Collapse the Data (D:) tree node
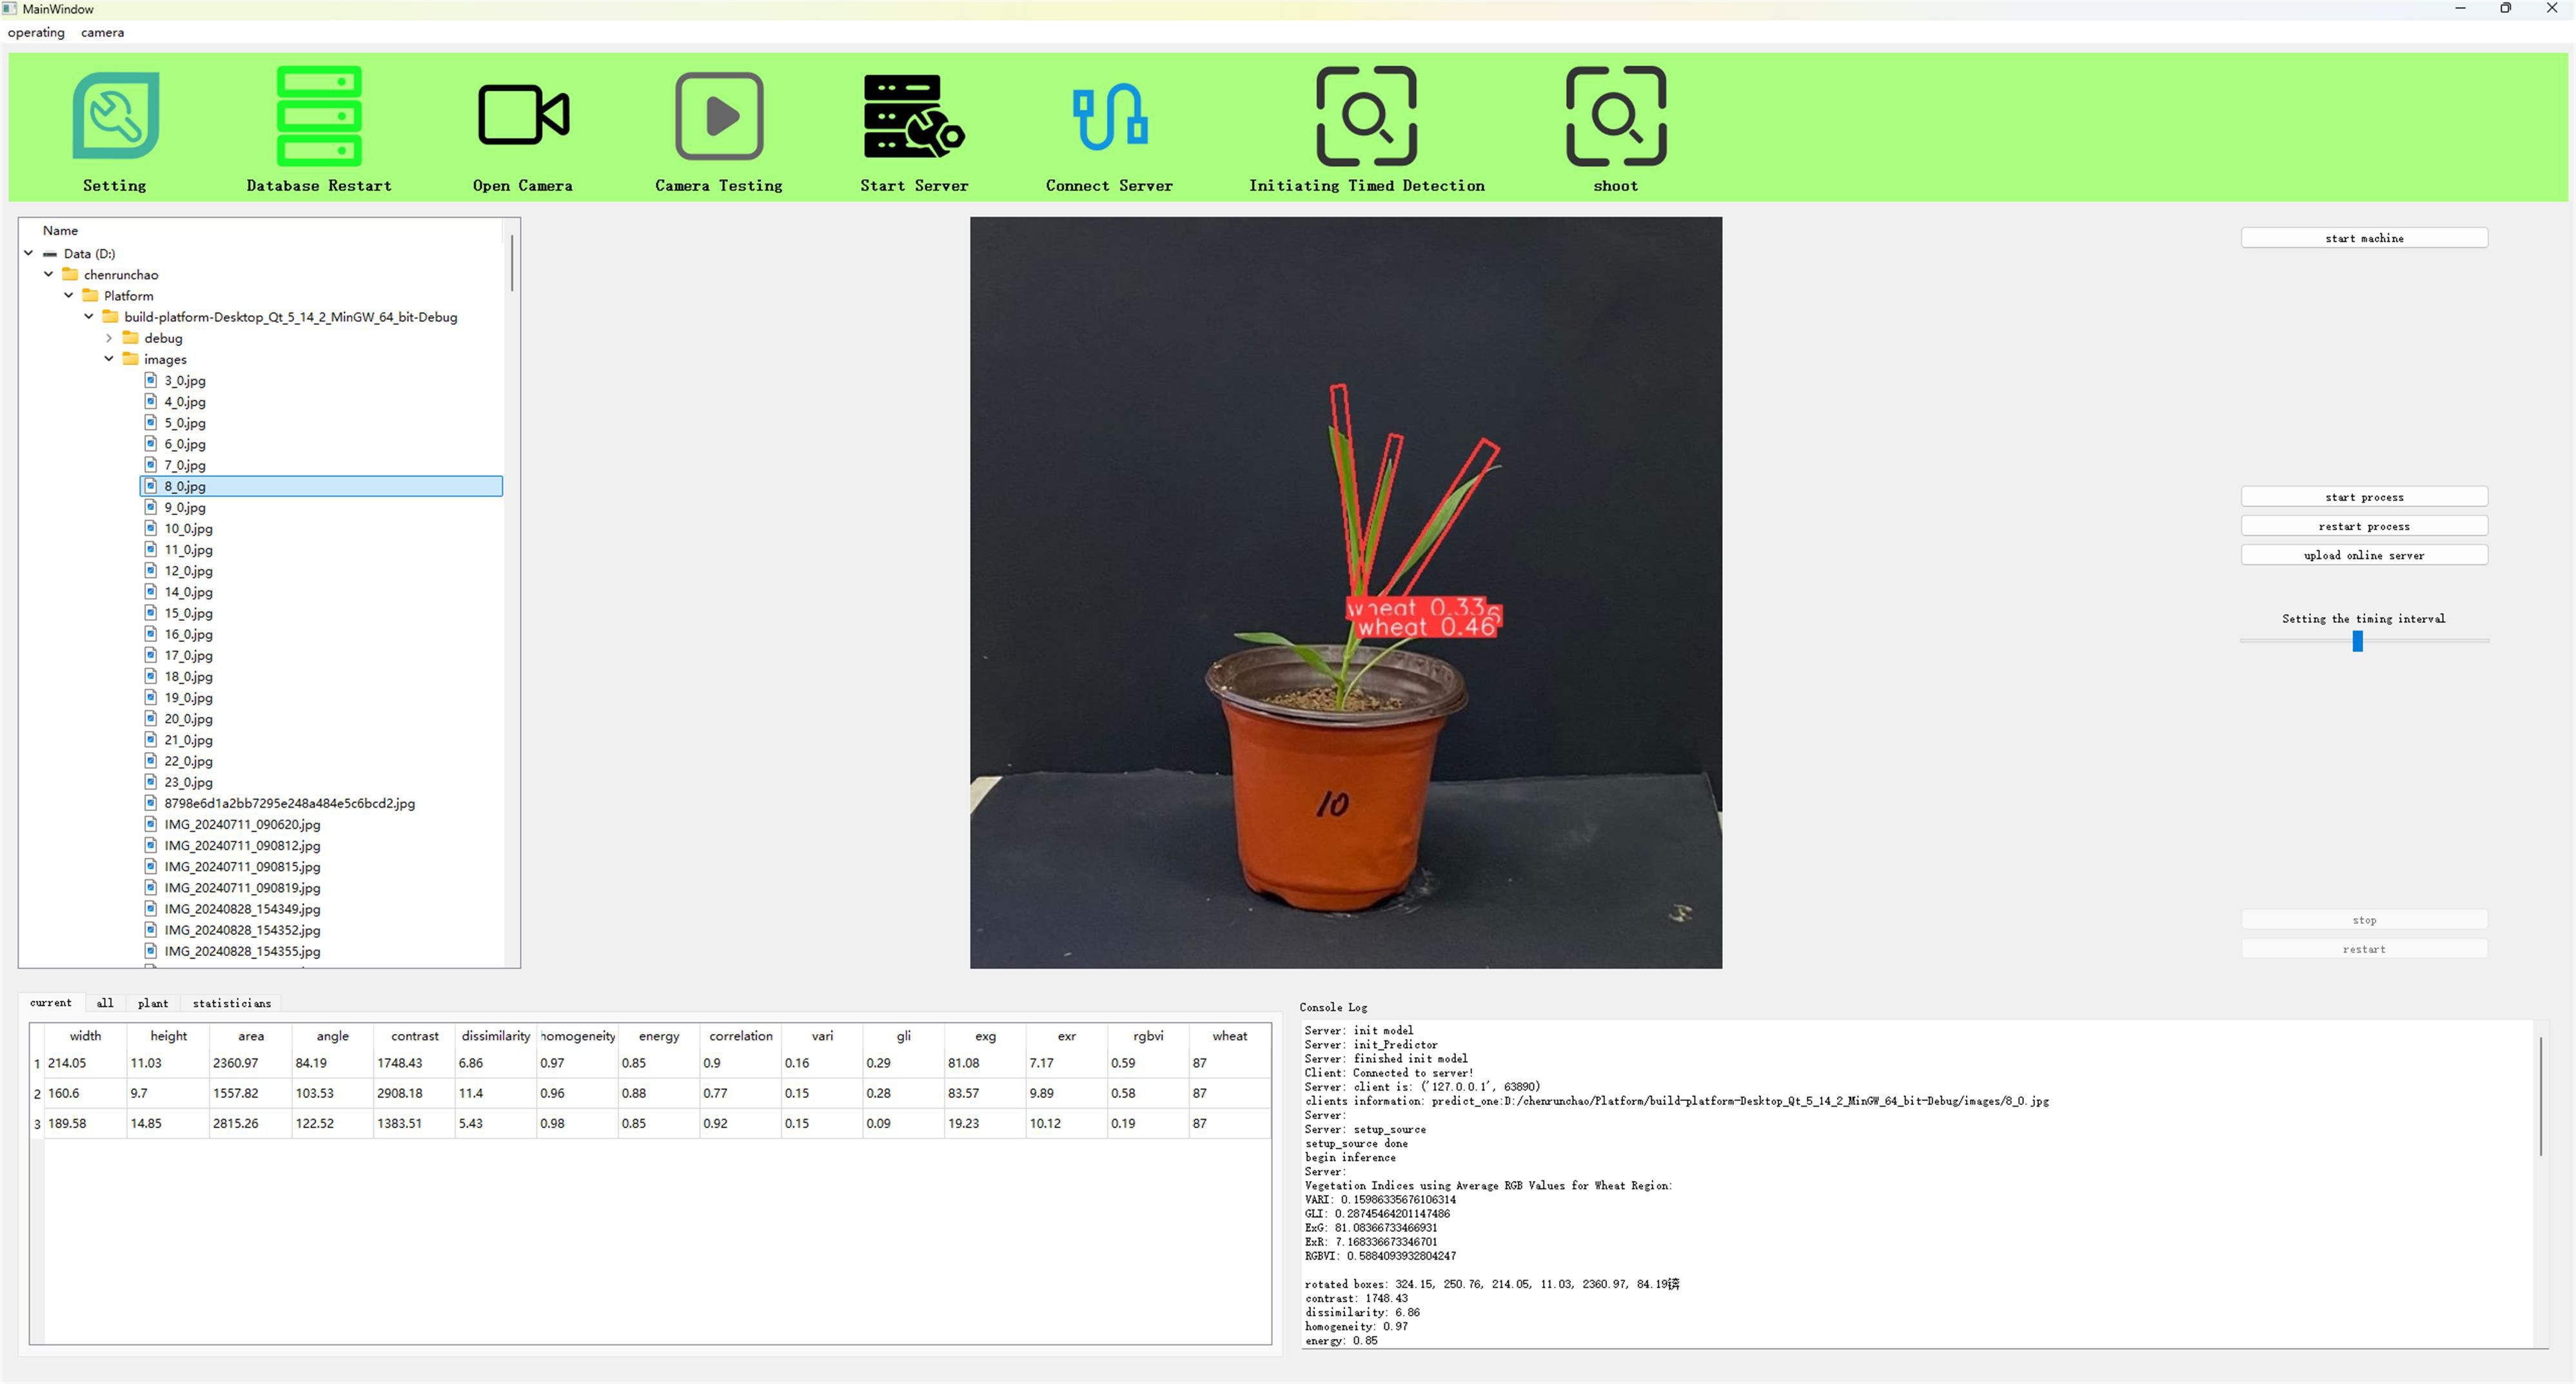The width and height of the screenshot is (2576, 1384). coord(28,253)
